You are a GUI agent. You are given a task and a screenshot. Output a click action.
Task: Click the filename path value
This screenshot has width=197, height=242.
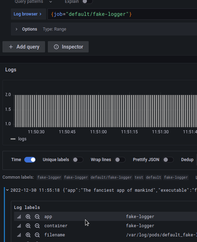[161, 235]
